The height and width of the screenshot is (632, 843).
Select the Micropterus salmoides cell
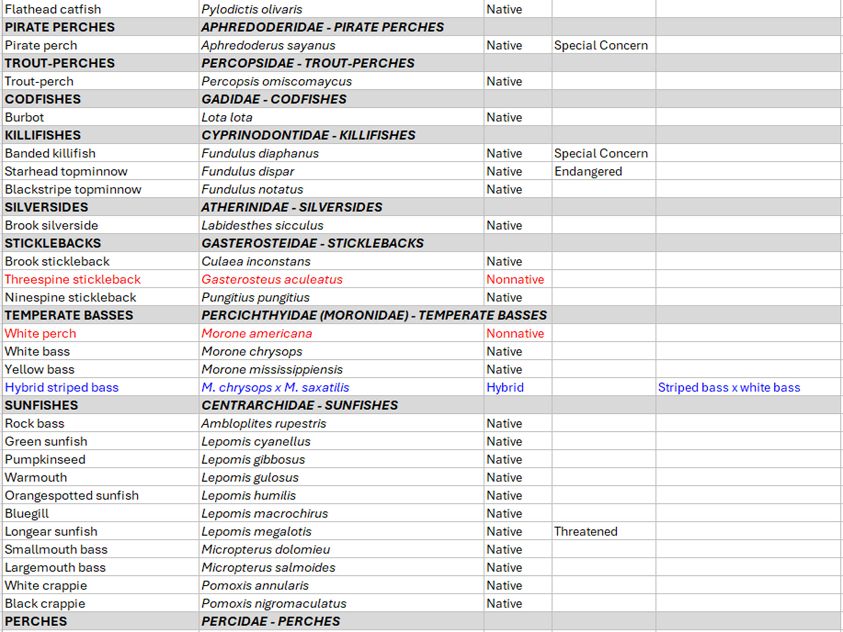[268, 568]
